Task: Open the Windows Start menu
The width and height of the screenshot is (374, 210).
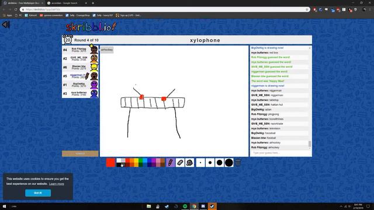Action: coord(4,206)
